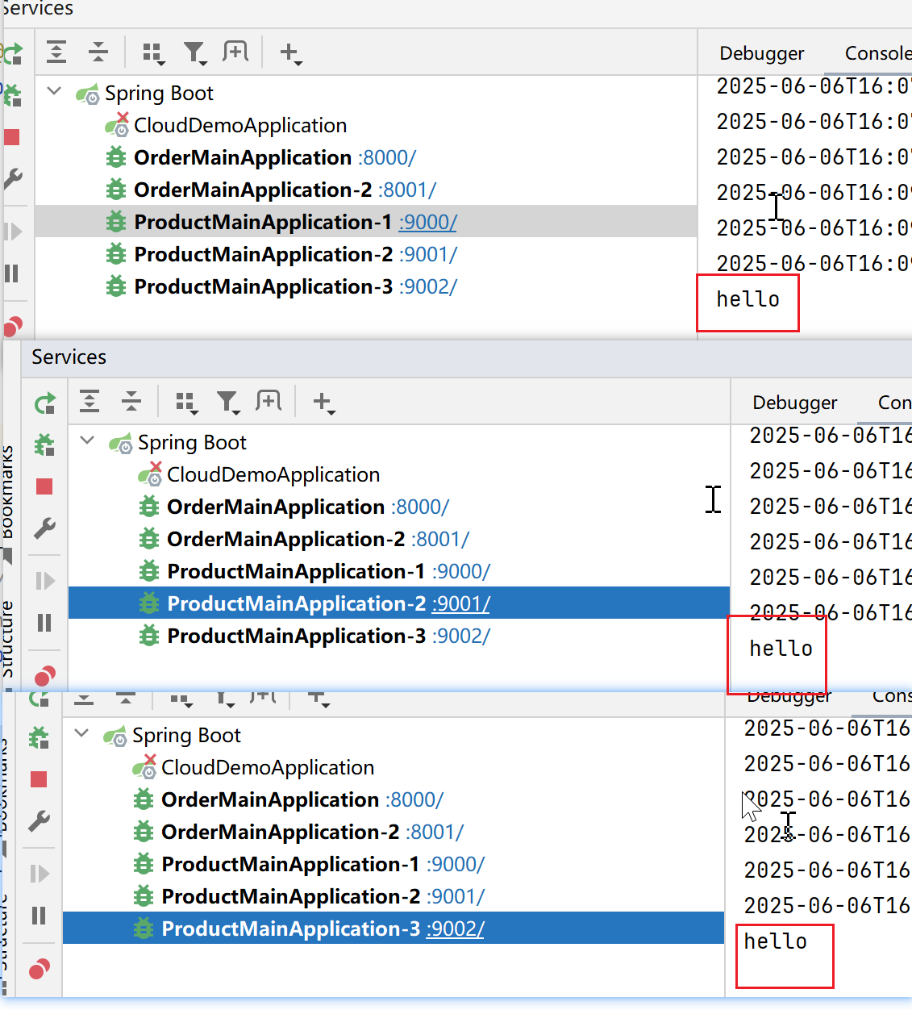Click wrench icon in bottom panel sidebar
Viewport: 912px width, 1010px height.
[x=39, y=821]
